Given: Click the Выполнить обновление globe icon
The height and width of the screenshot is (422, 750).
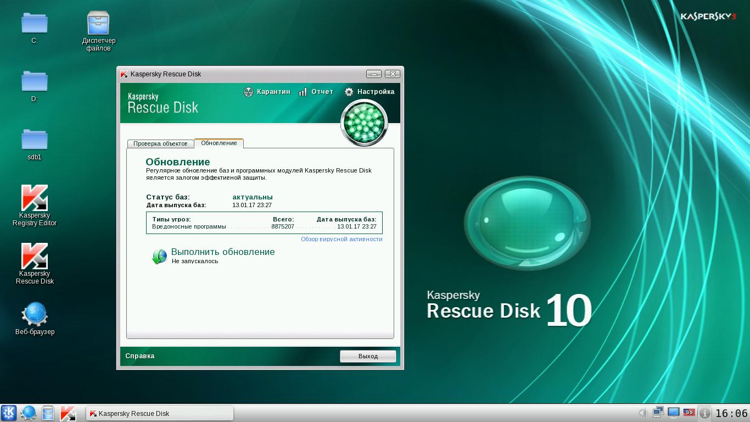Looking at the screenshot, I should coord(159,256).
